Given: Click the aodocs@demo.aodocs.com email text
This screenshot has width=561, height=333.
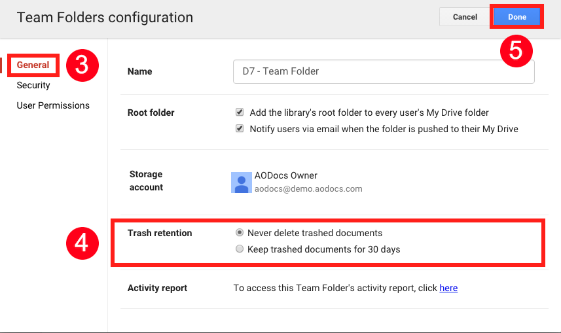Looking at the screenshot, I should (x=308, y=189).
